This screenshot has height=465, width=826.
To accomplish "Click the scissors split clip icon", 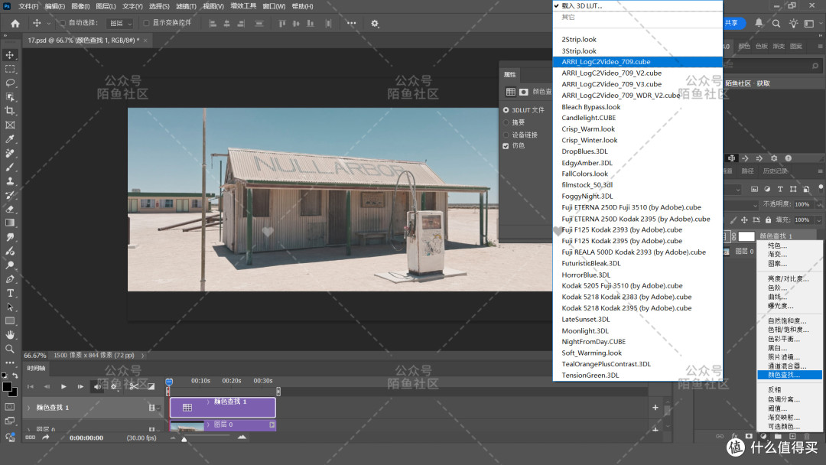I will click(134, 386).
